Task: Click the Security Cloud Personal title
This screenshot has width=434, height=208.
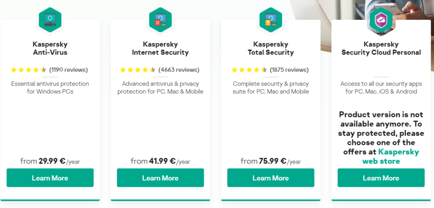Action: pyautogui.click(x=381, y=48)
